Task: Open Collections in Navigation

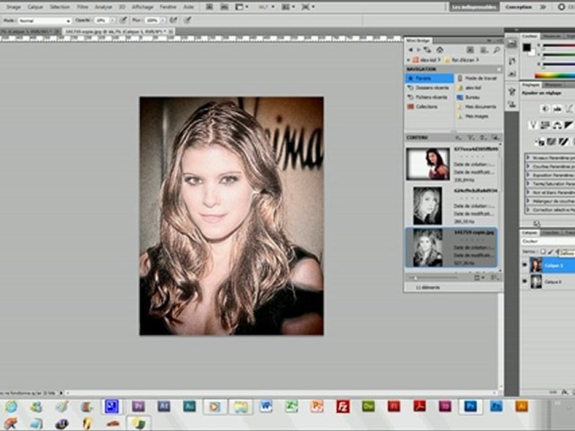Action: coord(422,107)
